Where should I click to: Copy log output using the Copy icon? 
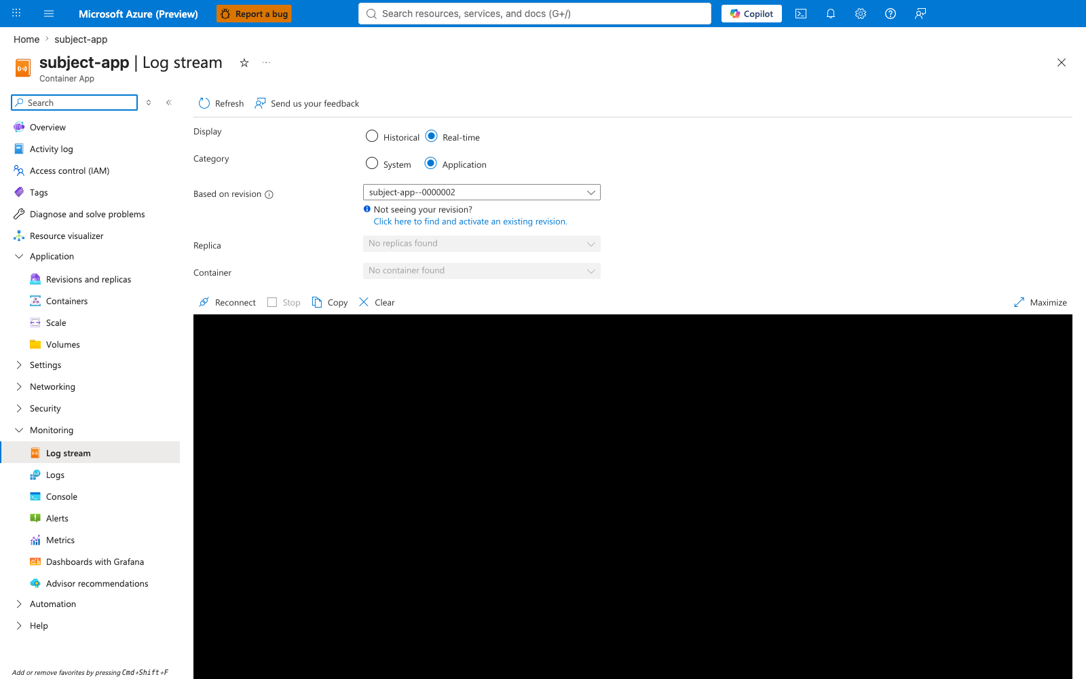click(x=317, y=302)
